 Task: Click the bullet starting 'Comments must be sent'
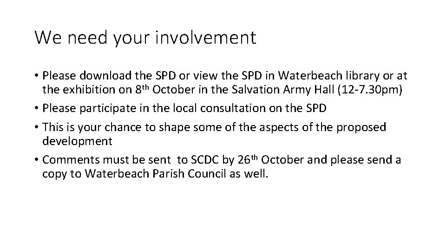coord(222,167)
